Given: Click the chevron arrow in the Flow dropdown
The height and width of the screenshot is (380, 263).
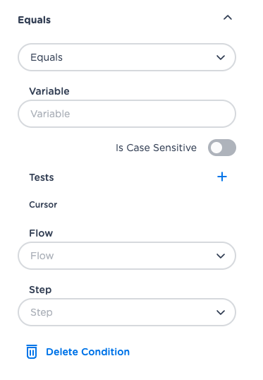Looking at the screenshot, I should point(221,256).
